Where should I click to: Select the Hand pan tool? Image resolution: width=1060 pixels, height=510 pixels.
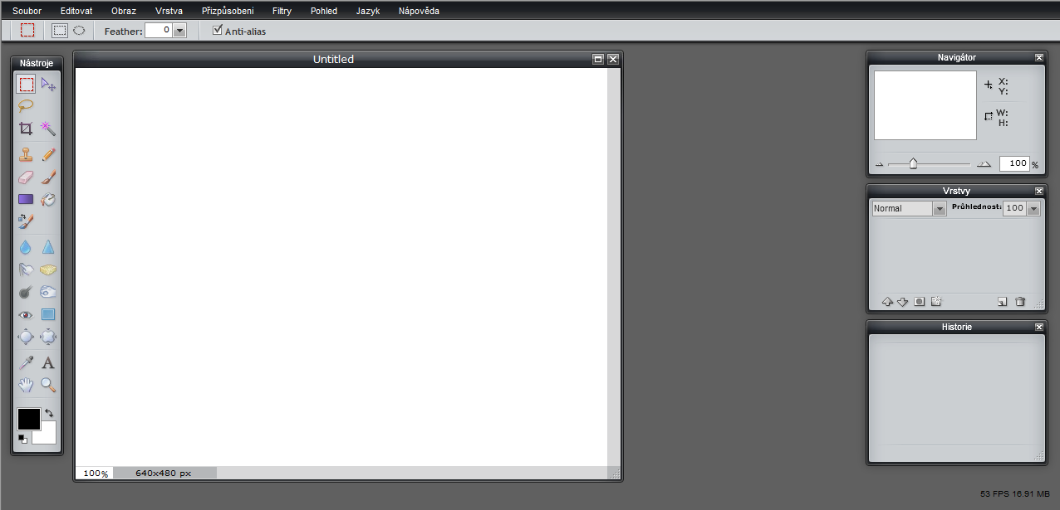[27, 385]
